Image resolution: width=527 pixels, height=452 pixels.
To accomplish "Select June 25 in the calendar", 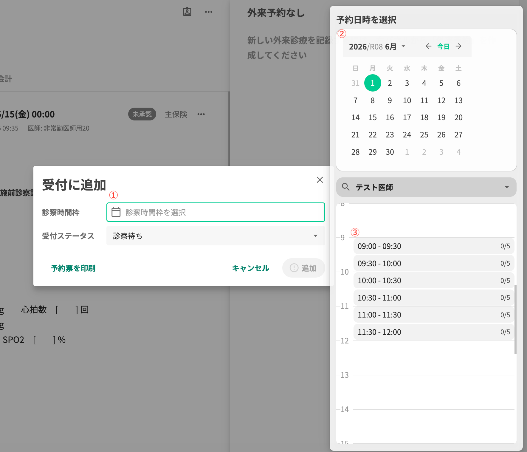I will click(x=424, y=135).
